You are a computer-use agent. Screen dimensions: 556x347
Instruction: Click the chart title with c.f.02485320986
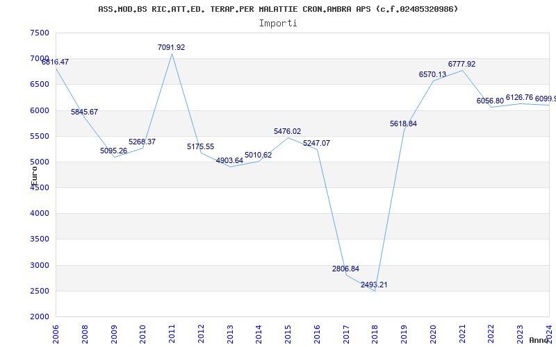coord(278,9)
